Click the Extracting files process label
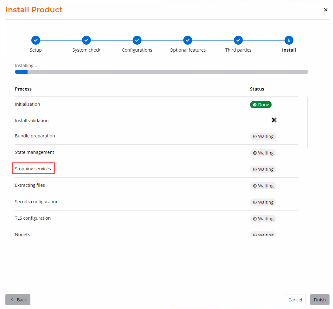 point(30,185)
